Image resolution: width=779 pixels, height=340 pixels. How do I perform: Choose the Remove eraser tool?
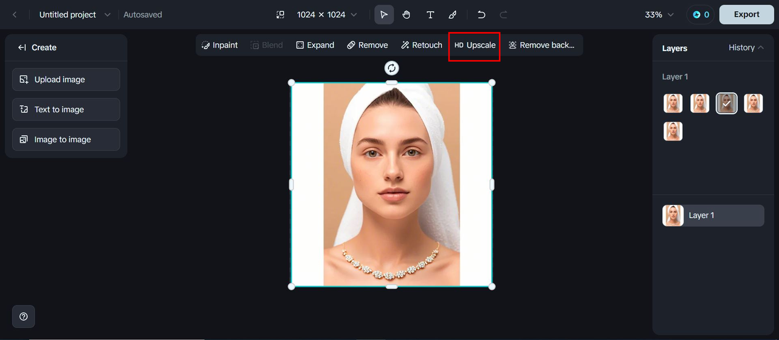click(x=368, y=45)
